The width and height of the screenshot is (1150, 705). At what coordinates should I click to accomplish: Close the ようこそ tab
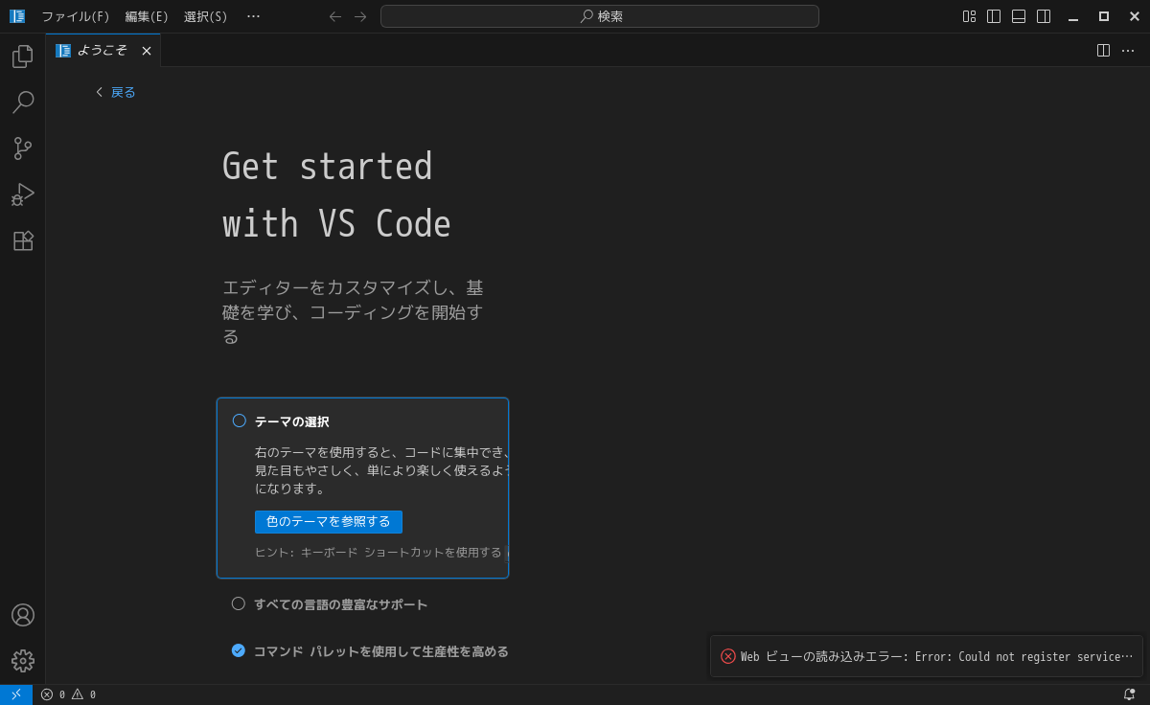(147, 51)
